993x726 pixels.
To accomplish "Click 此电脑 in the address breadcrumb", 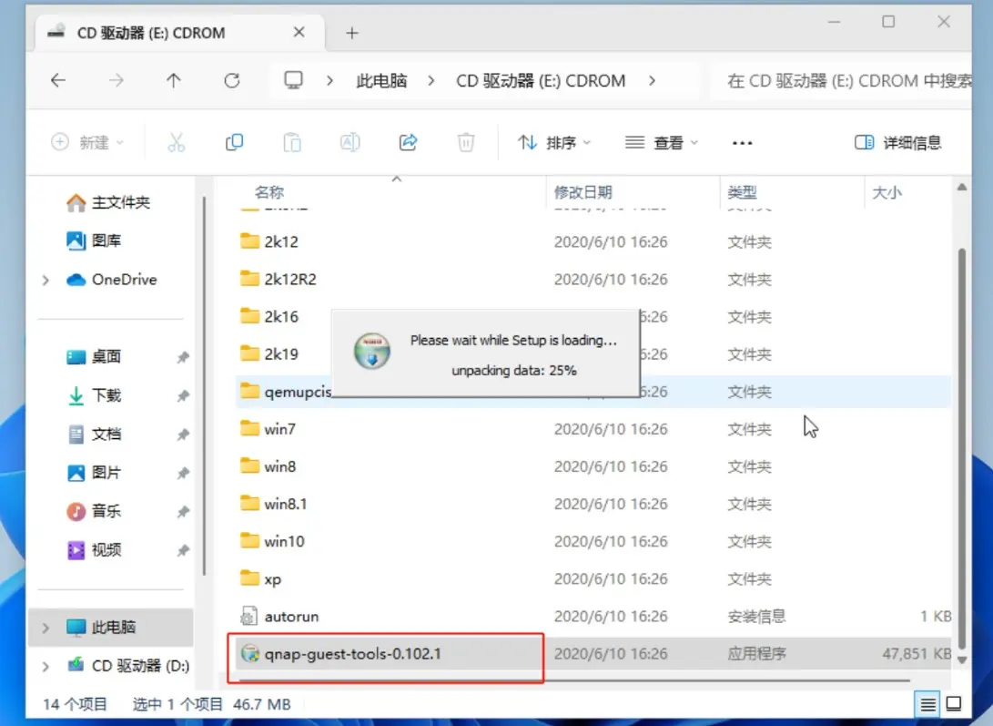I will pyautogui.click(x=381, y=80).
